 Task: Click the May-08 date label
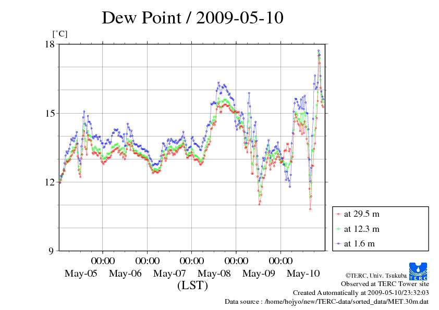tap(214, 274)
